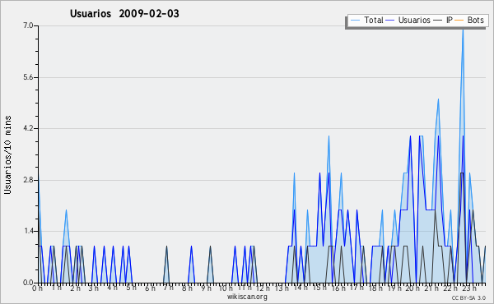Click the x-axis label '8 h'
Viewport: 494px width, 304px height.
tap(187, 288)
